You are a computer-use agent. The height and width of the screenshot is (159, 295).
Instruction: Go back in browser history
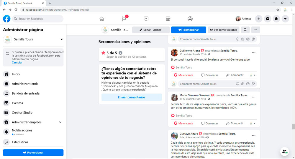(x=4, y=10)
